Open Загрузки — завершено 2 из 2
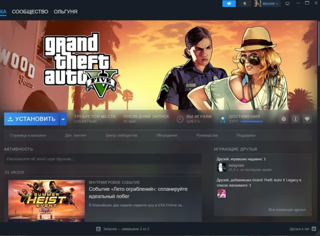Image resolution: width=320 pixels, height=236 pixels. pos(126,229)
